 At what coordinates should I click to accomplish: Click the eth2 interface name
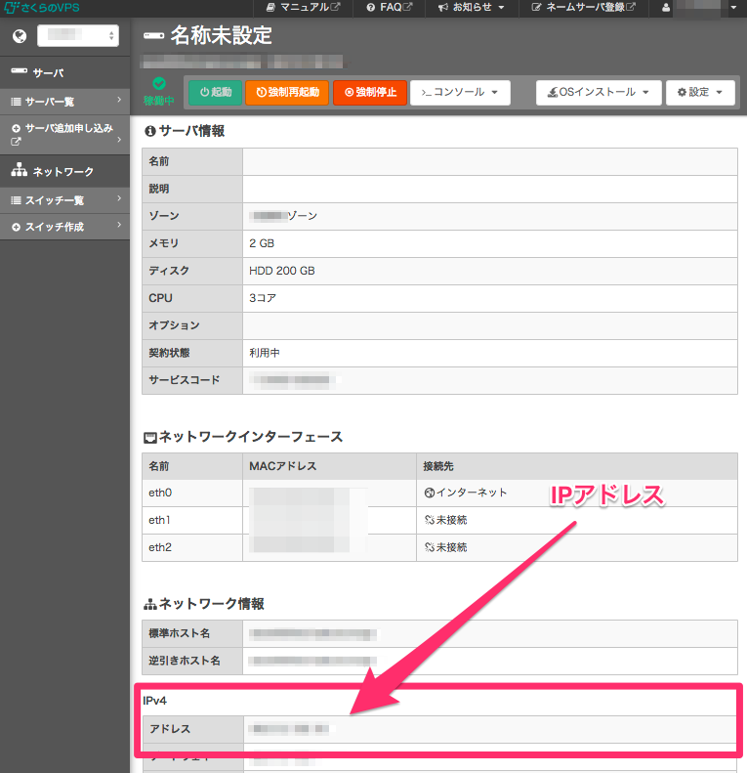coord(160,547)
